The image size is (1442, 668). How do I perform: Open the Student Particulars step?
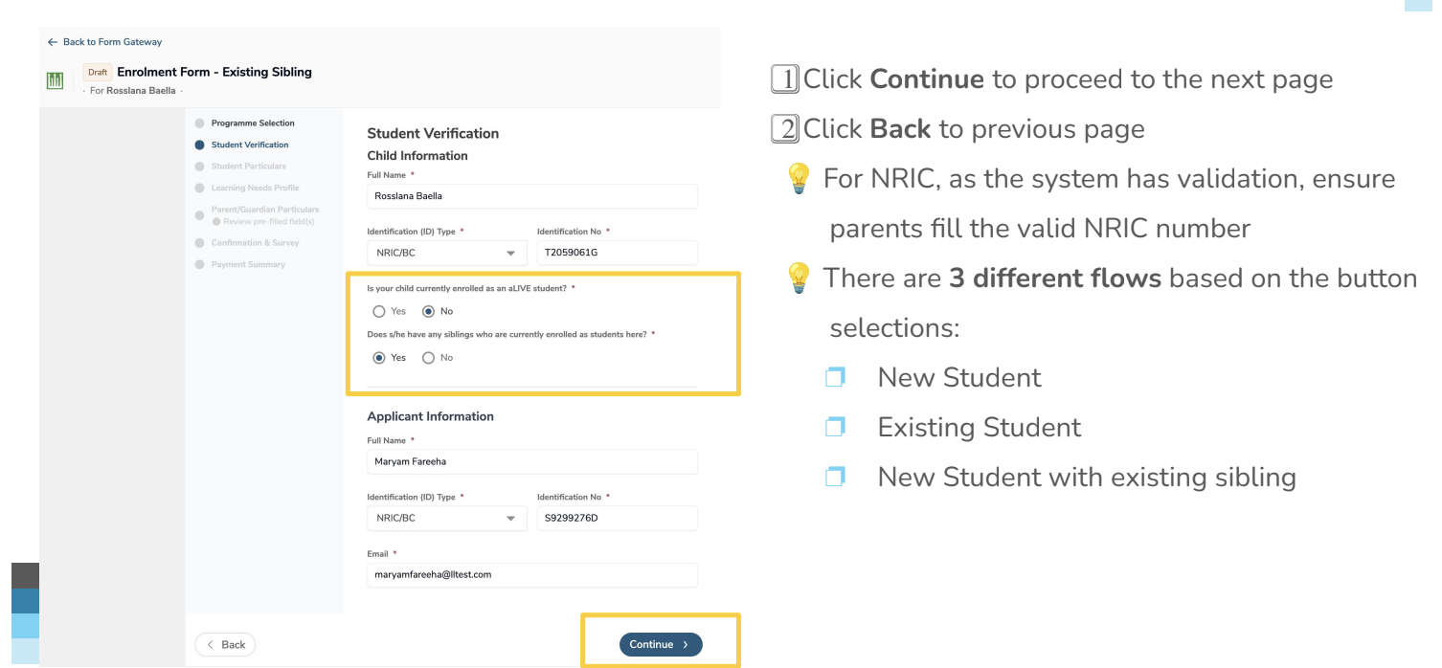[x=248, y=167]
